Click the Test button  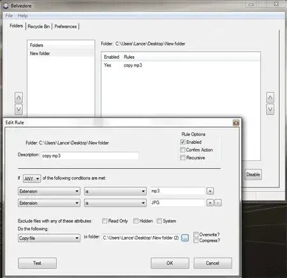pos(38,263)
